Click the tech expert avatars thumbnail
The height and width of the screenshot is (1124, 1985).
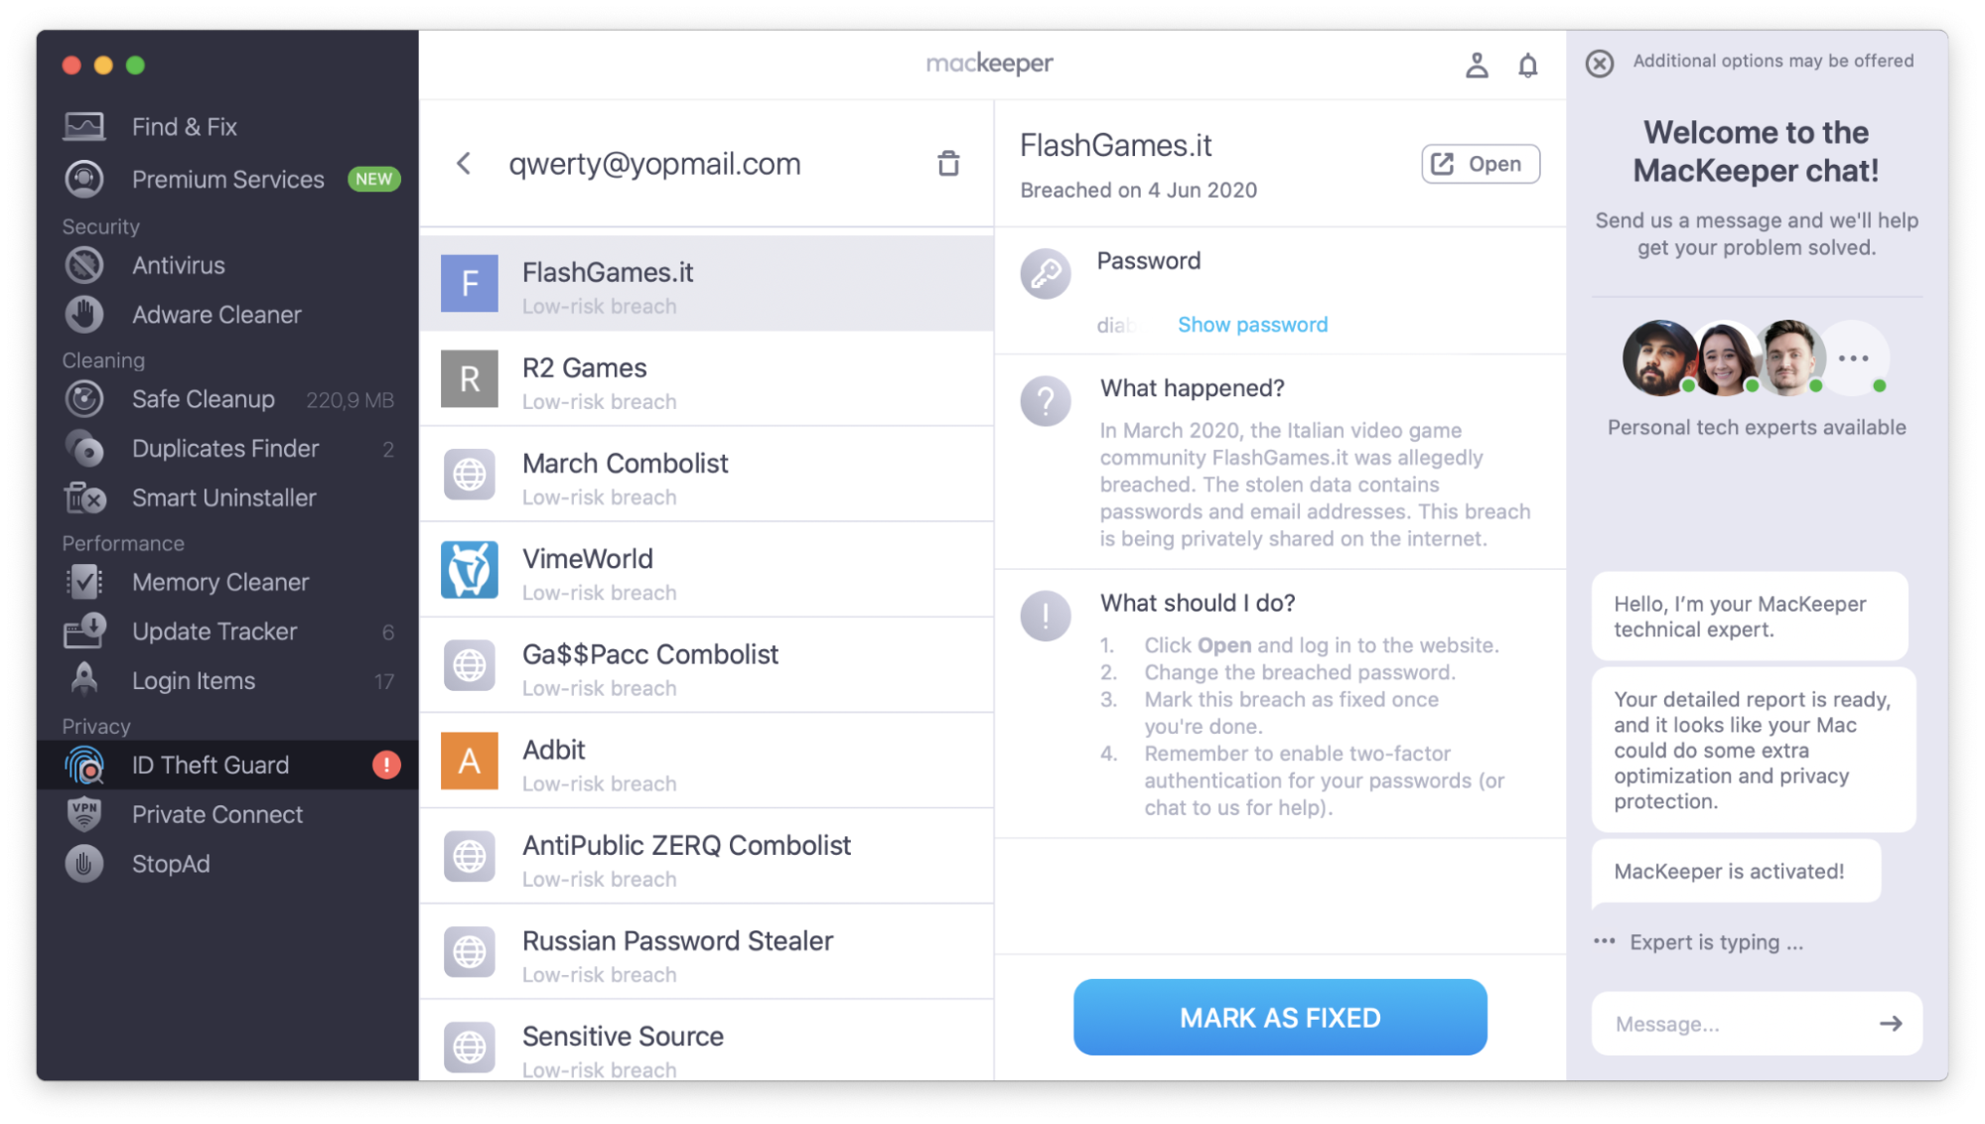pyautogui.click(x=1755, y=358)
